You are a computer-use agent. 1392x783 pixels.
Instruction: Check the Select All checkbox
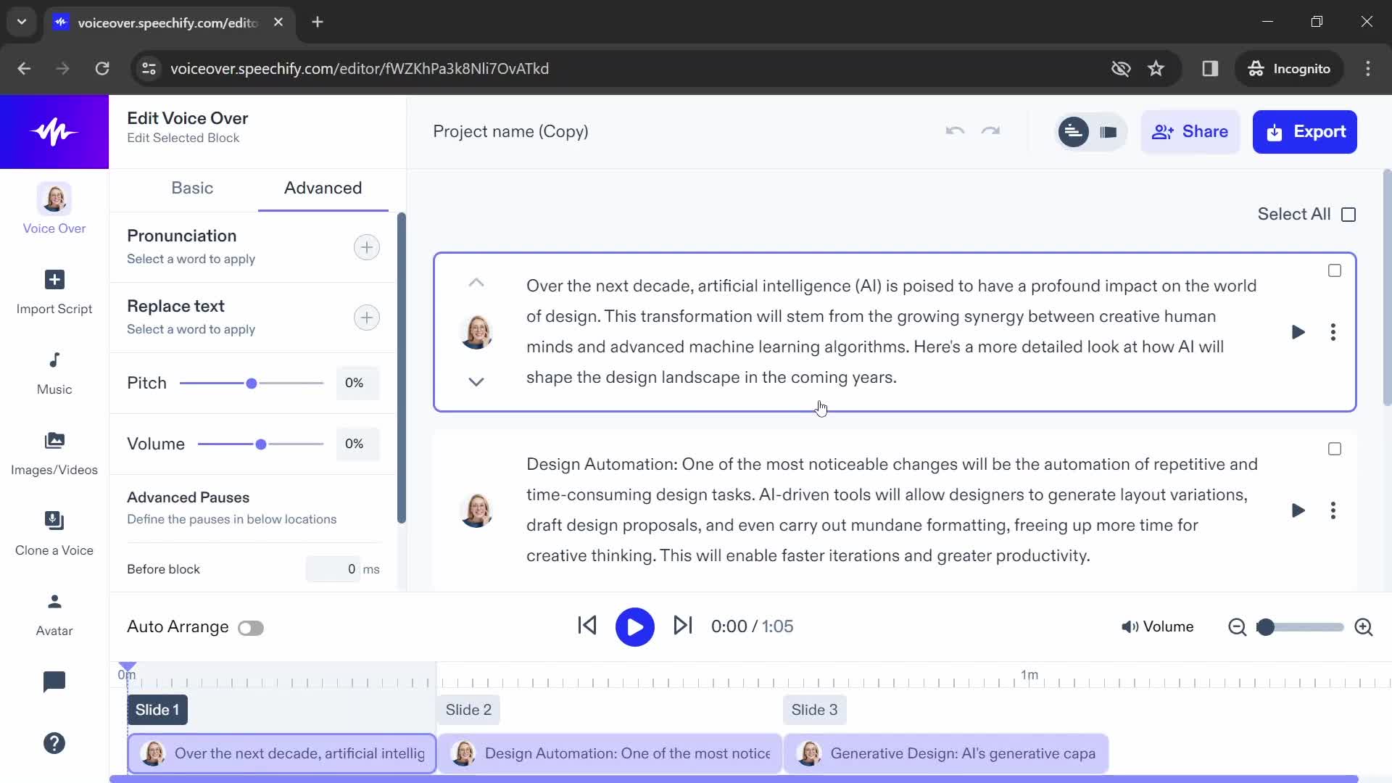click(1349, 214)
